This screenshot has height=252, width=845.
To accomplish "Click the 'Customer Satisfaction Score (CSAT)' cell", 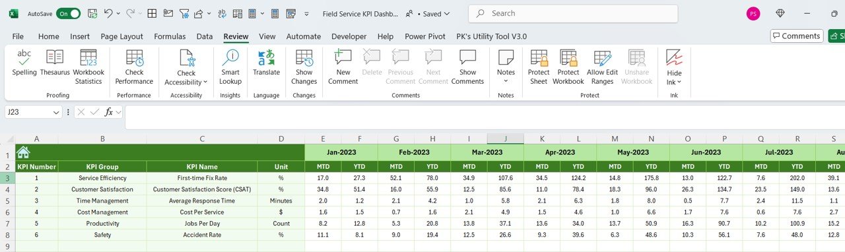I will 202,189.
